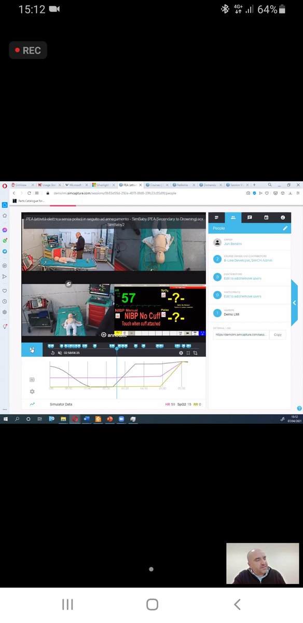Click the Copy button for external link
303x623 pixels.
[x=278, y=334]
